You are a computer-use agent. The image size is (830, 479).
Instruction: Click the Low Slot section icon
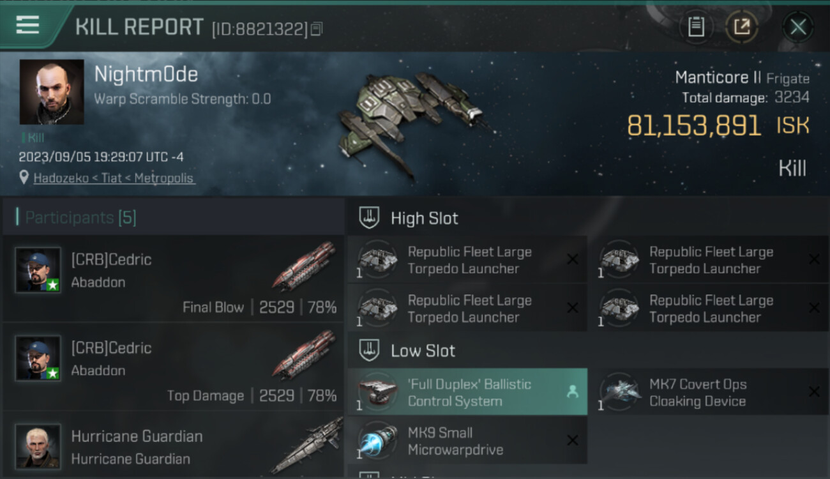click(x=369, y=350)
